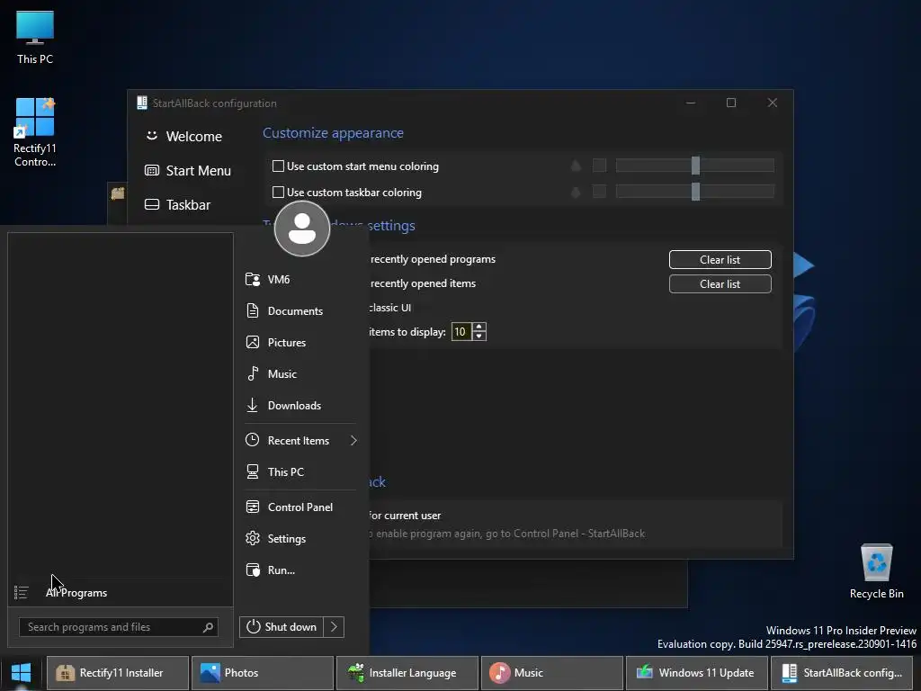Decrease the items to display count
Viewport: 921px width, 691px height.
[x=479, y=337]
